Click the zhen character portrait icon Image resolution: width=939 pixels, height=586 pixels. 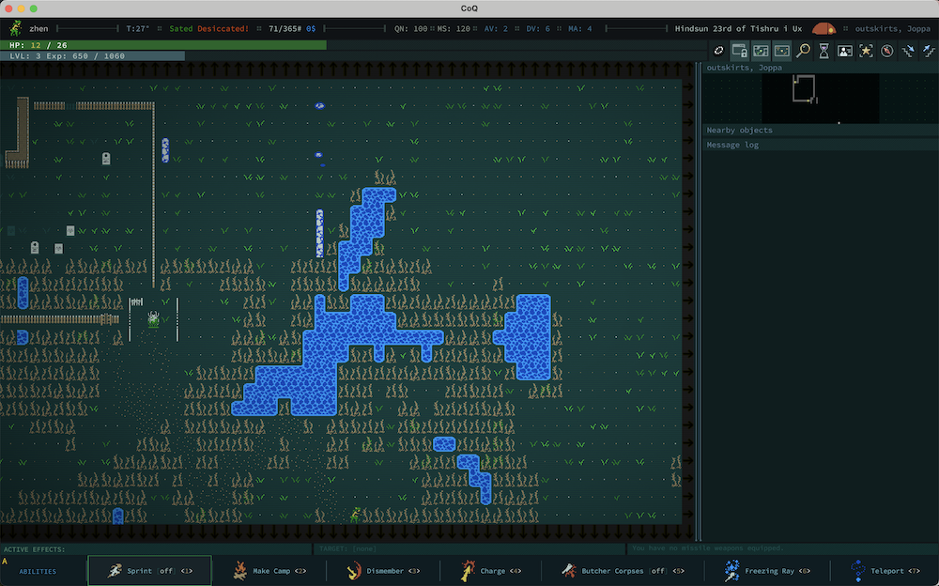coord(16,28)
